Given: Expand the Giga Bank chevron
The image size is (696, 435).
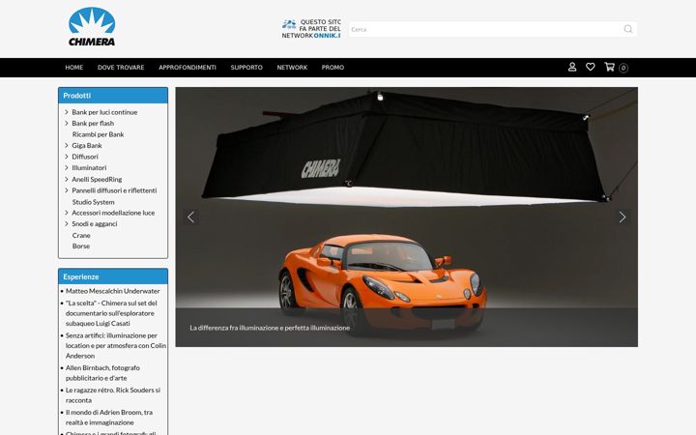Looking at the screenshot, I should (x=67, y=146).
